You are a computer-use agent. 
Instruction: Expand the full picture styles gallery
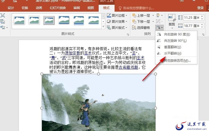pos(103,27)
